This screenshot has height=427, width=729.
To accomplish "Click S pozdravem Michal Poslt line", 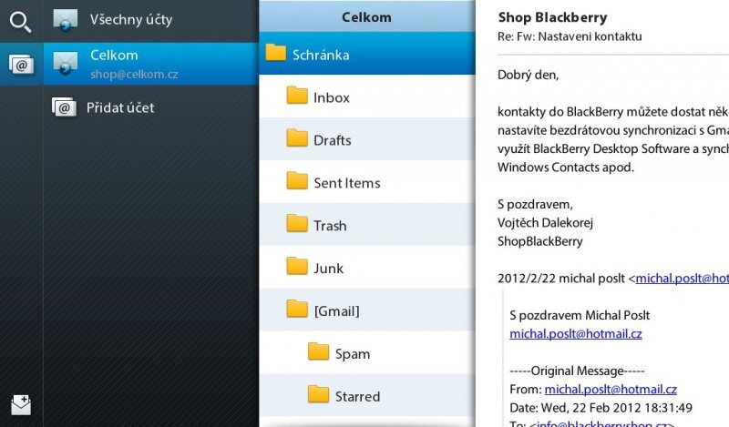I will click(x=580, y=316).
